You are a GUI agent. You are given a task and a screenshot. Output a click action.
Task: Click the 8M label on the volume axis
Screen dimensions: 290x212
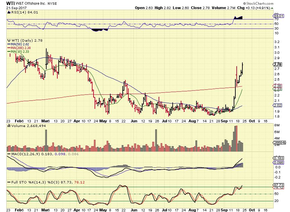point(277,125)
